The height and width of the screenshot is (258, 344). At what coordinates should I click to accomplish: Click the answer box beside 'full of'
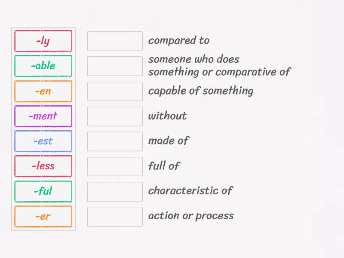[x=114, y=166]
